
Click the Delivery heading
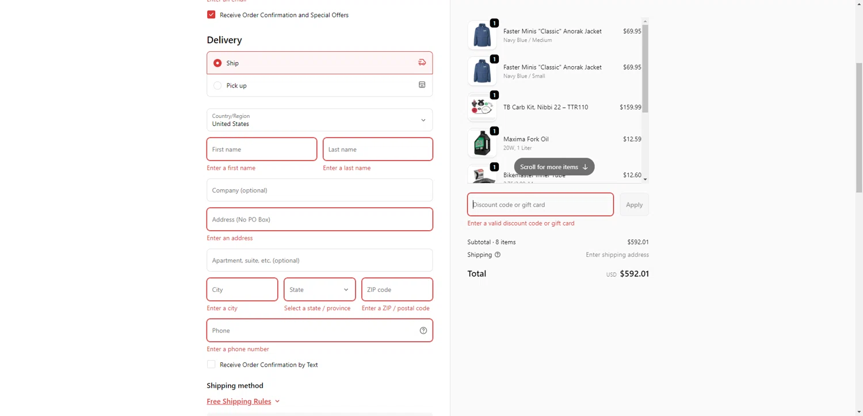click(x=224, y=40)
